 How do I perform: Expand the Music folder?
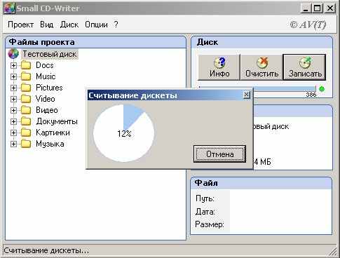[x=13, y=76]
